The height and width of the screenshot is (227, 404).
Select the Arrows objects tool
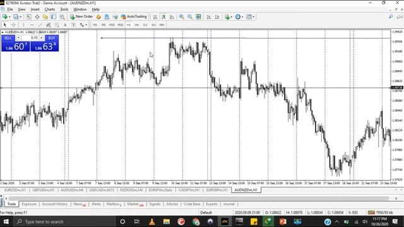(81, 25)
